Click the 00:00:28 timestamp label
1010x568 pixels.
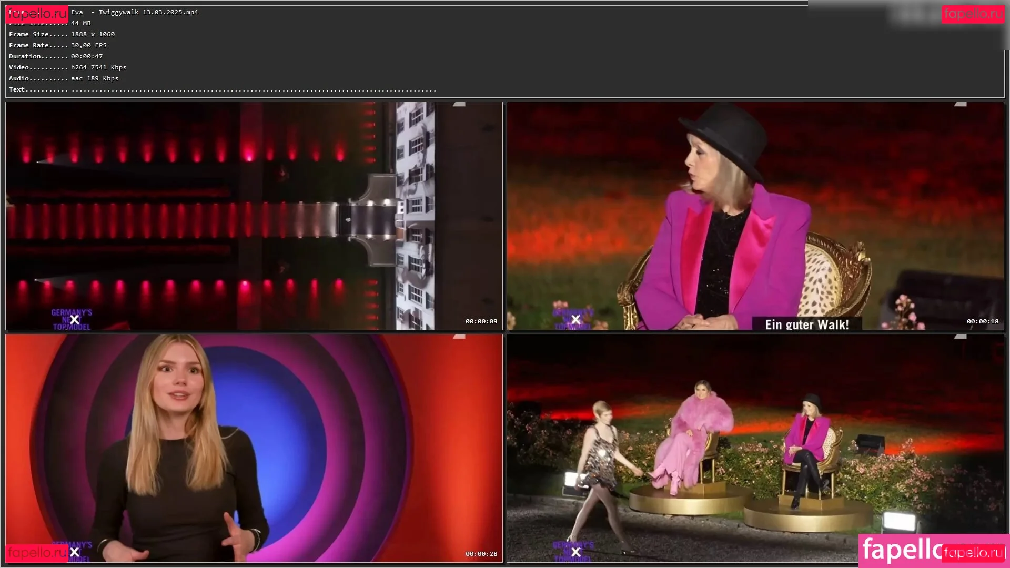481,554
